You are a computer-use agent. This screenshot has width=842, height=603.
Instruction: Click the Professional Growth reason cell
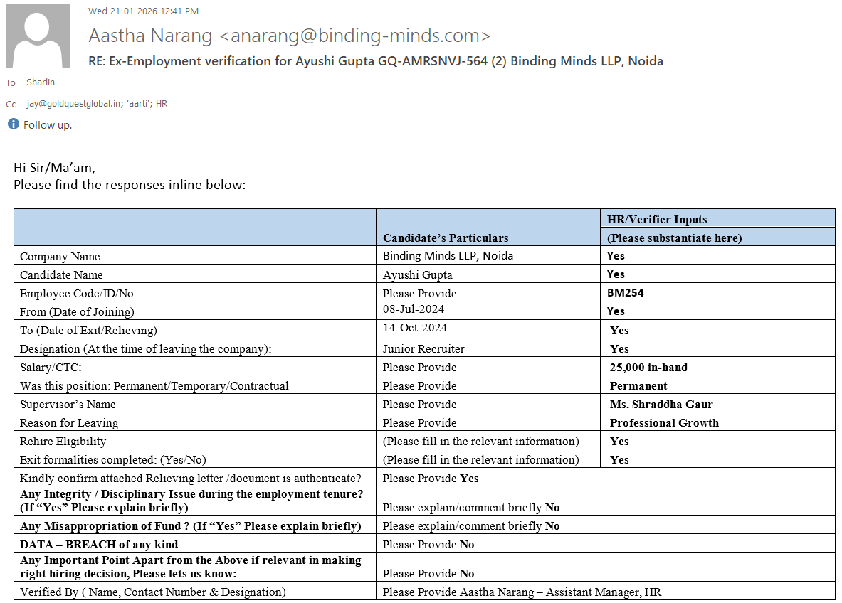point(664,423)
